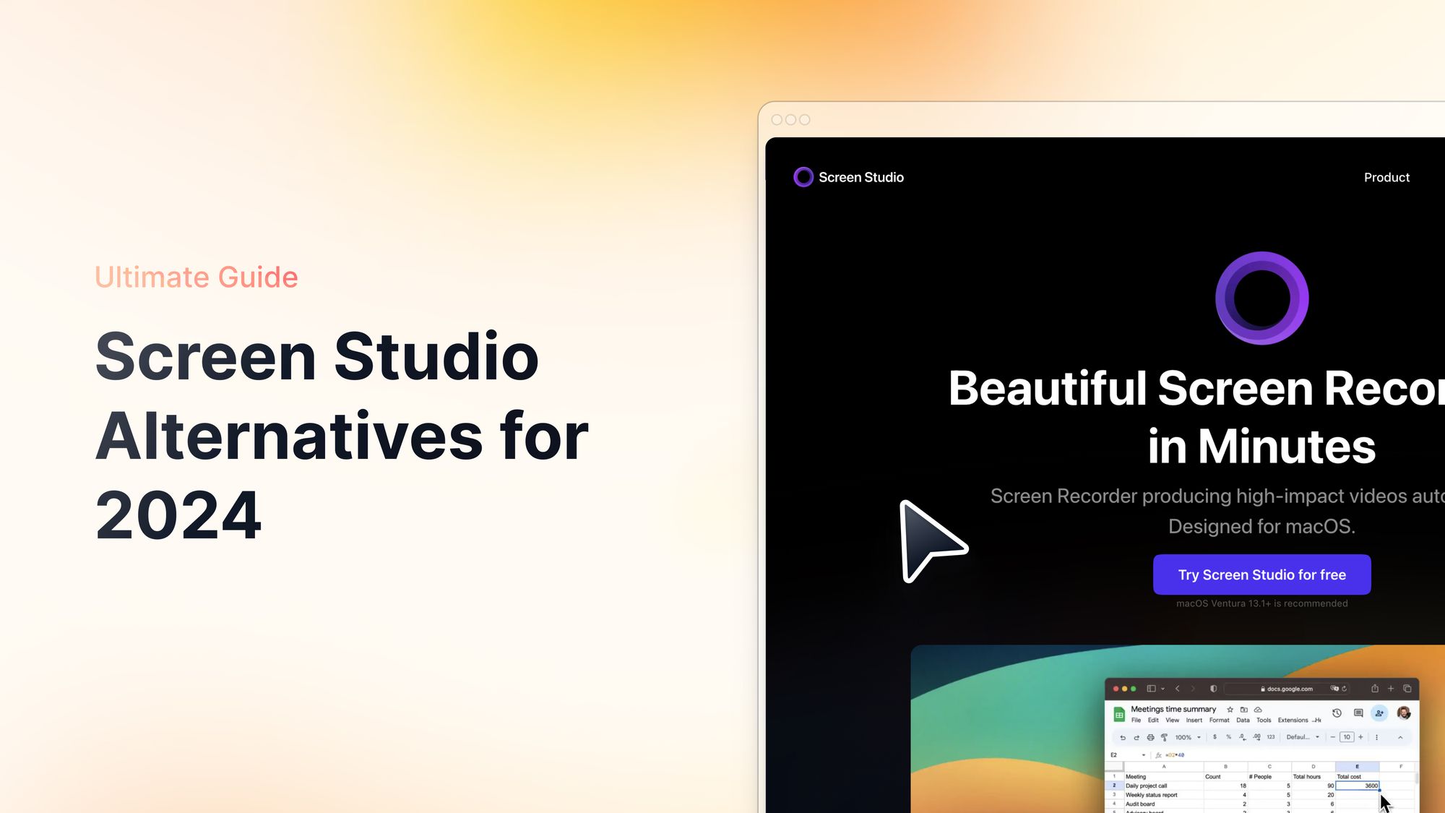The image size is (1445, 813).
Task: Click the Share button with person-plus icon
Action: click(1379, 713)
